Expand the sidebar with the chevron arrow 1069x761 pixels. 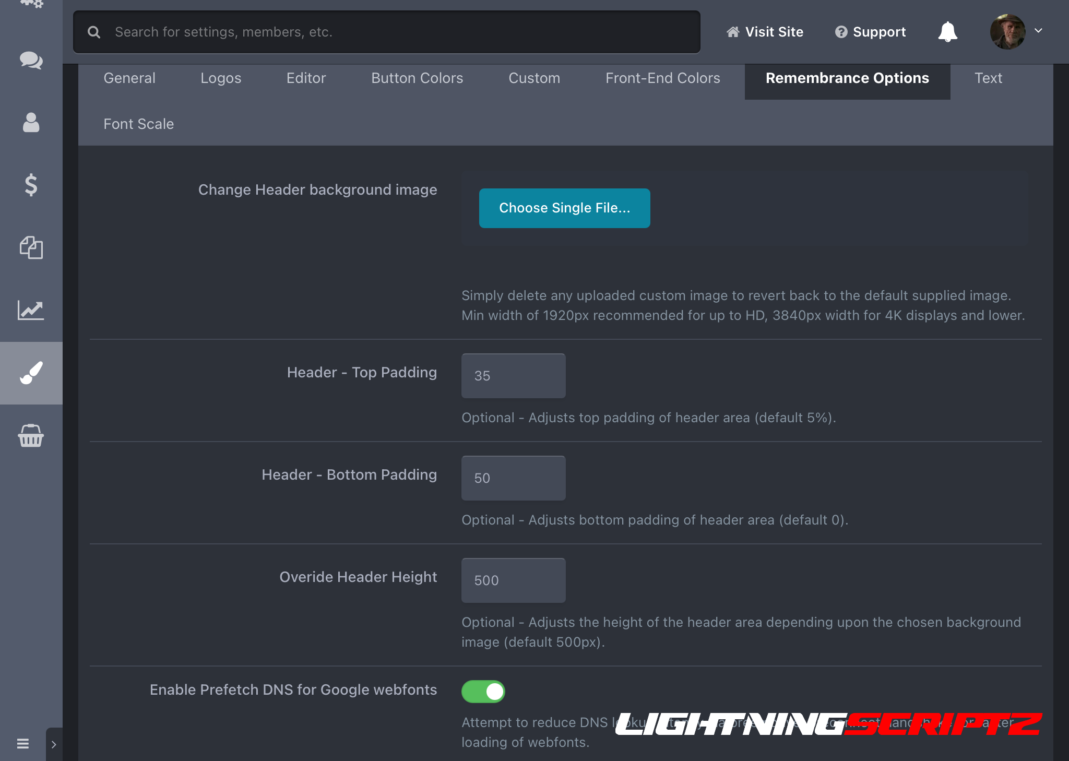(x=54, y=744)
